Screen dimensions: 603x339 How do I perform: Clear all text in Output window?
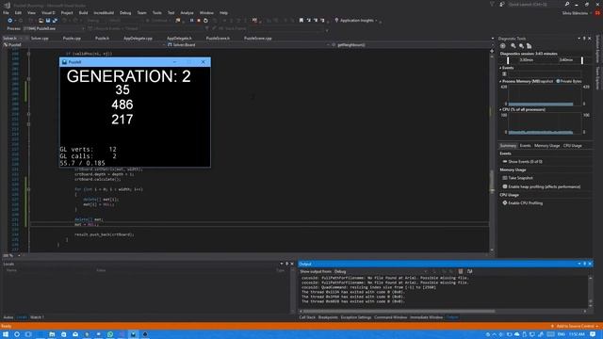point(461,271)
